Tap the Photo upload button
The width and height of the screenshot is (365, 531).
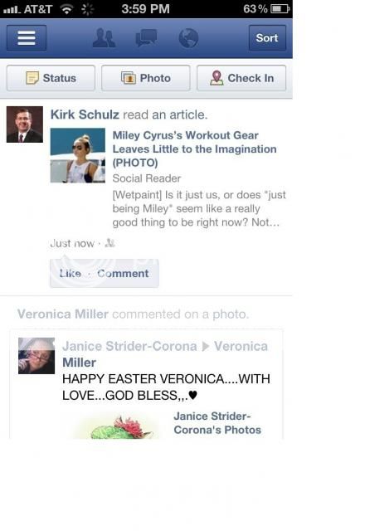click(x=146, y=78)
